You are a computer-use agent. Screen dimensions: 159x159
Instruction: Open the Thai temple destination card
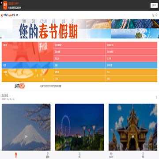[133, 127]
